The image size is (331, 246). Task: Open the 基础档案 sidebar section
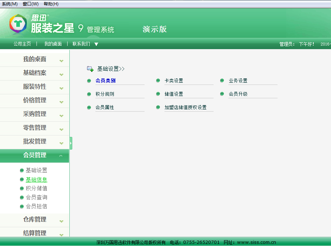35,73
